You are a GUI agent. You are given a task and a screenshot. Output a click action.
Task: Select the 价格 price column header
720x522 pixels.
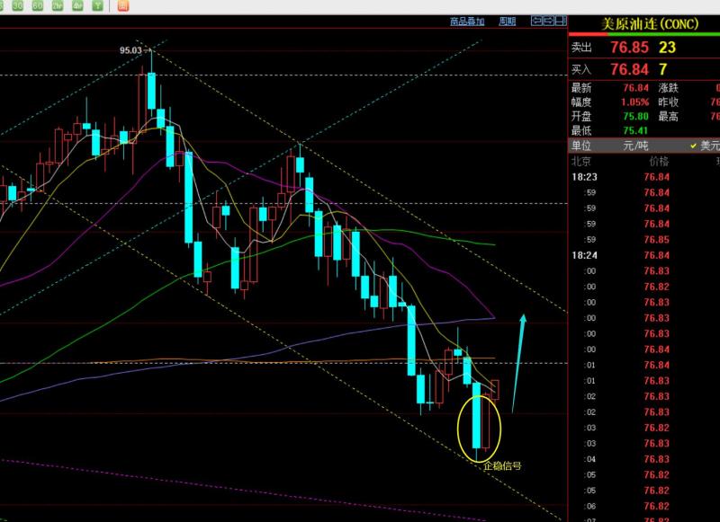click(x=659, y=162)
